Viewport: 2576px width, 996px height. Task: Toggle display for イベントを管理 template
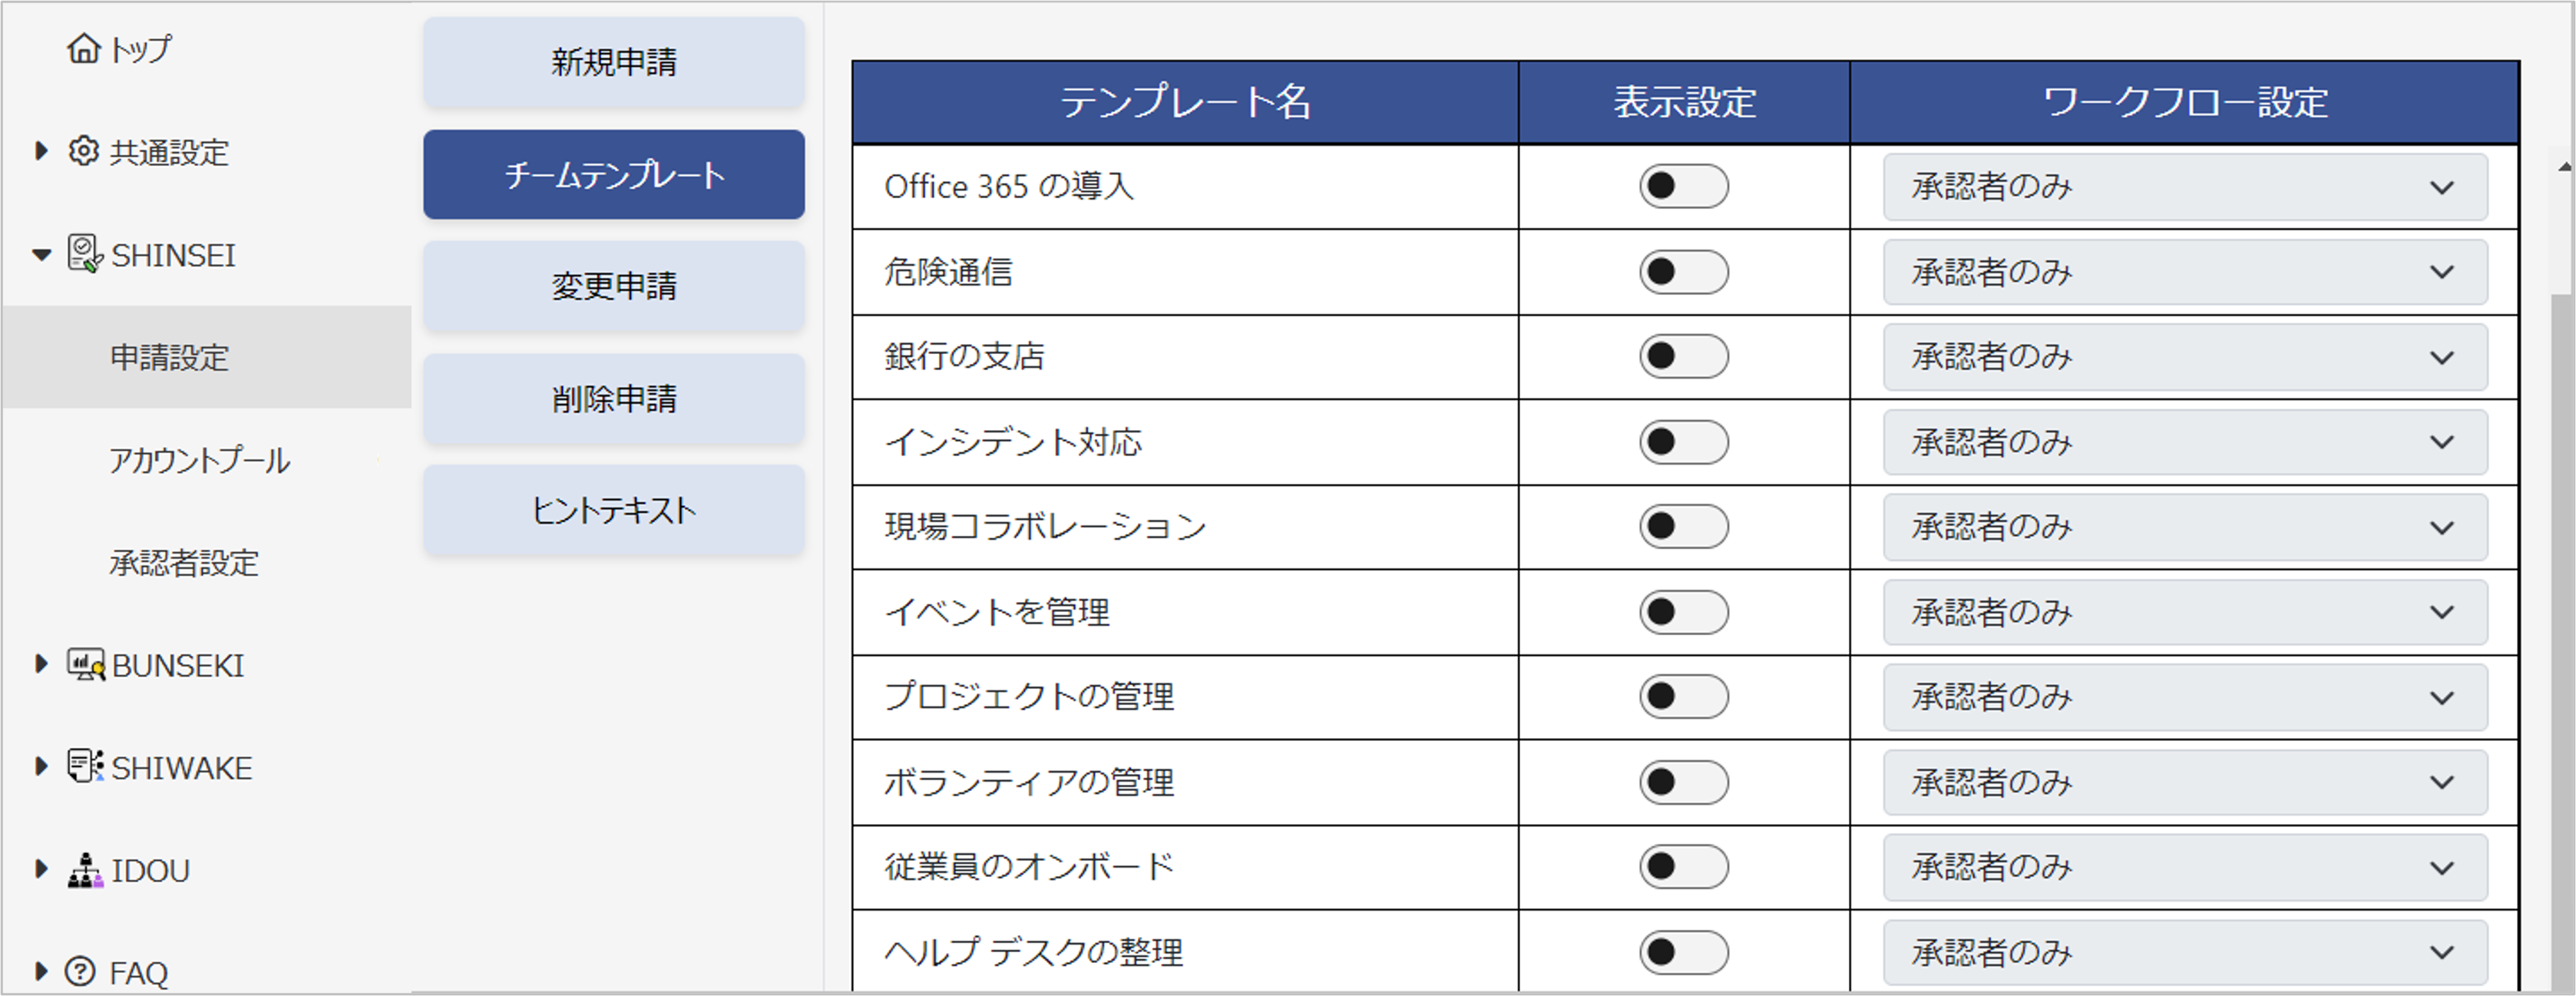click(x=1683, y=612)
